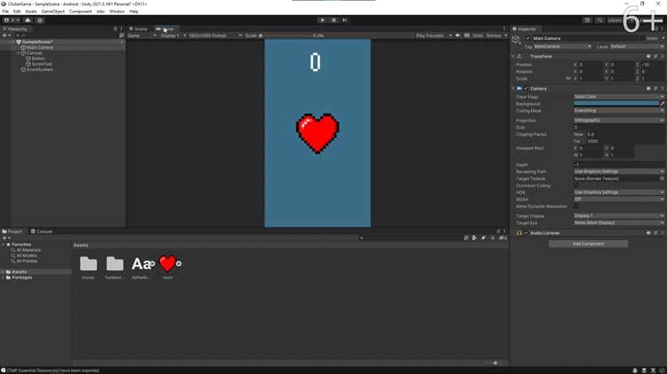Click the Camera component help icon
The width and height of the screenshot is (667, 374).
click(x=648, y=89)
